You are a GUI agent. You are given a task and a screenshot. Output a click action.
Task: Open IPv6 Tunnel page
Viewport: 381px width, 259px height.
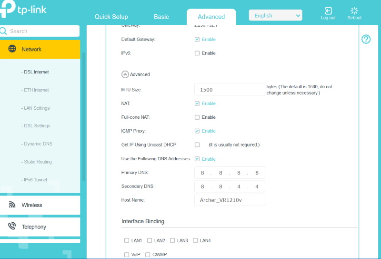coord(34,180)
